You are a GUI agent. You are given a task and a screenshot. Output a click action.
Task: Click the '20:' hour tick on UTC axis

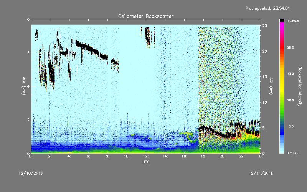tap(223, 156)
